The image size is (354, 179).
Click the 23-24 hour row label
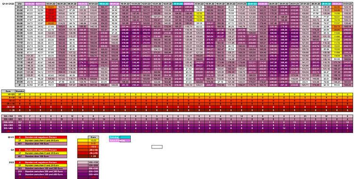coord(20,82)
